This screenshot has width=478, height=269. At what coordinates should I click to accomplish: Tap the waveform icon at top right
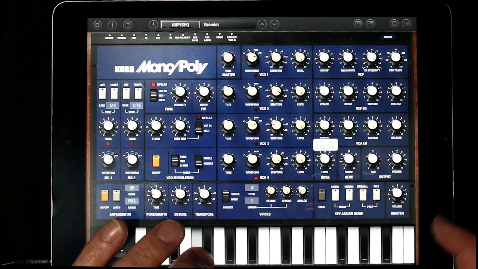pos(406,24)
